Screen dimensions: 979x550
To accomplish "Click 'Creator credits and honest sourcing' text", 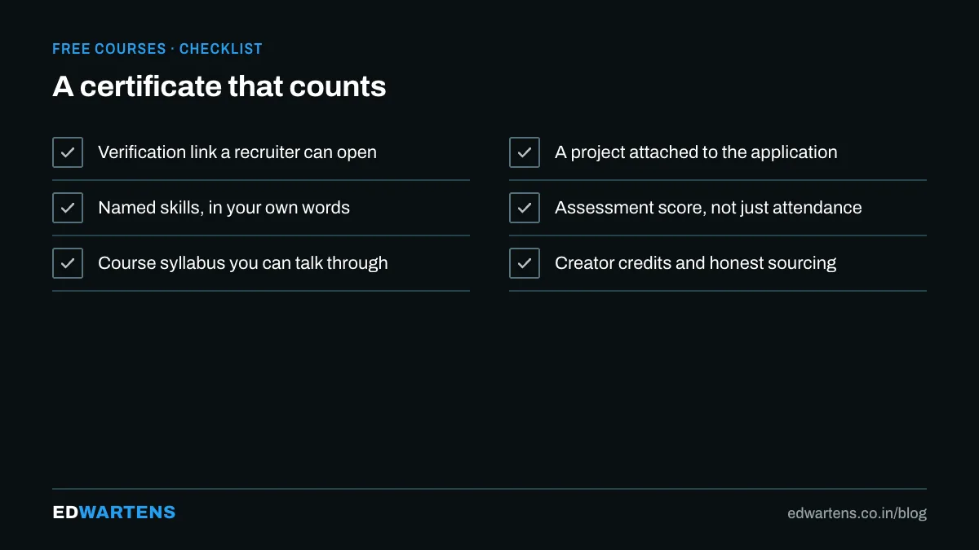I will (696, 263).
